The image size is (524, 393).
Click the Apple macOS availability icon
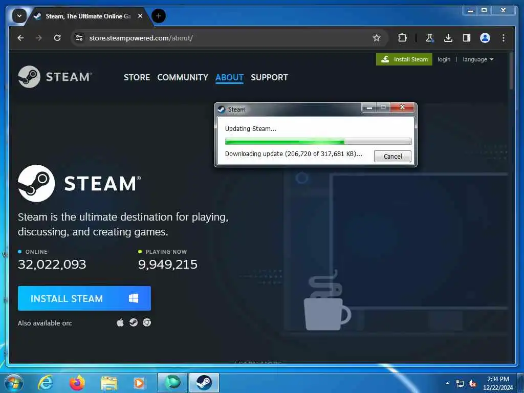coord(120,322)
